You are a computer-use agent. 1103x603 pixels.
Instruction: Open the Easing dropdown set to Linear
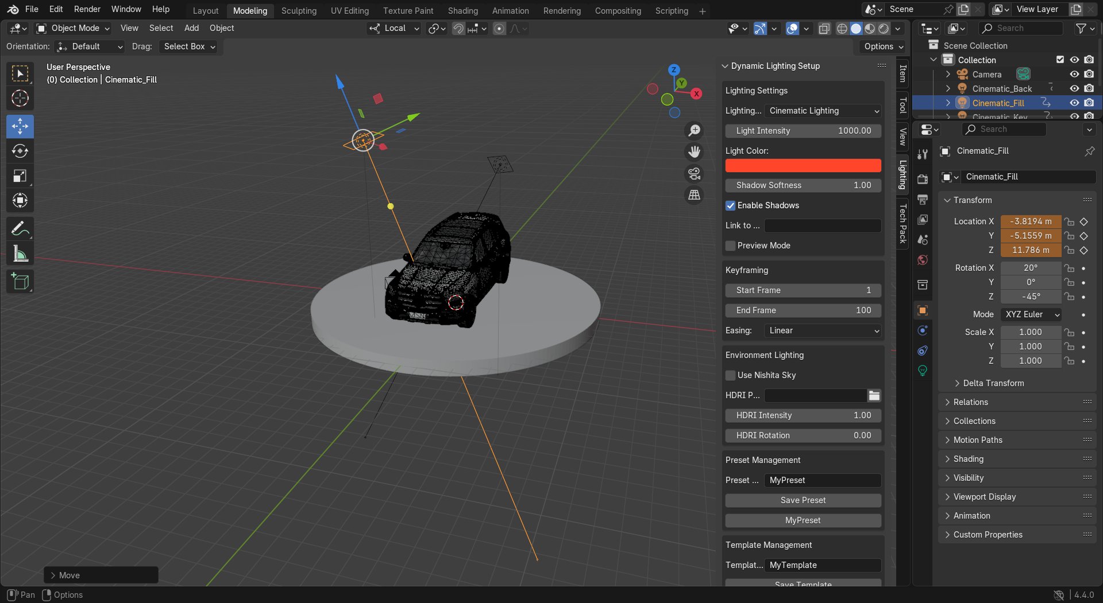click(823, 330)
